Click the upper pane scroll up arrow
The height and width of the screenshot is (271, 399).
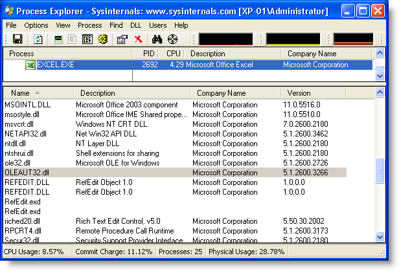point(380,53)
